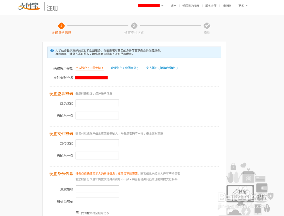Viewport: 284px width, 216px height.
Task: Click the info icon in the blue notice banner
Action: pos(51,50)
